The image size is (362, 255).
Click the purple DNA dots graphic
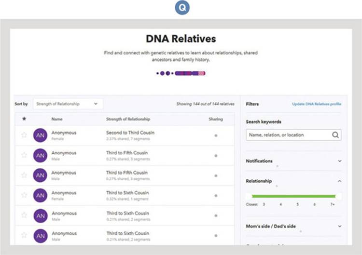pos(181,73)
